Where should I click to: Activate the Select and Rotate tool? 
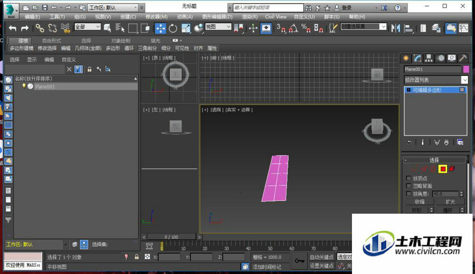173,28
